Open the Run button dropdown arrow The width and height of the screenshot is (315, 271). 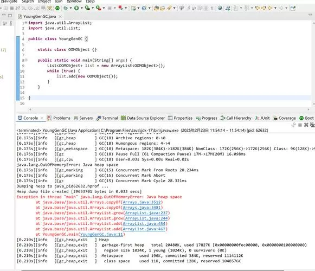click(81, 8)
